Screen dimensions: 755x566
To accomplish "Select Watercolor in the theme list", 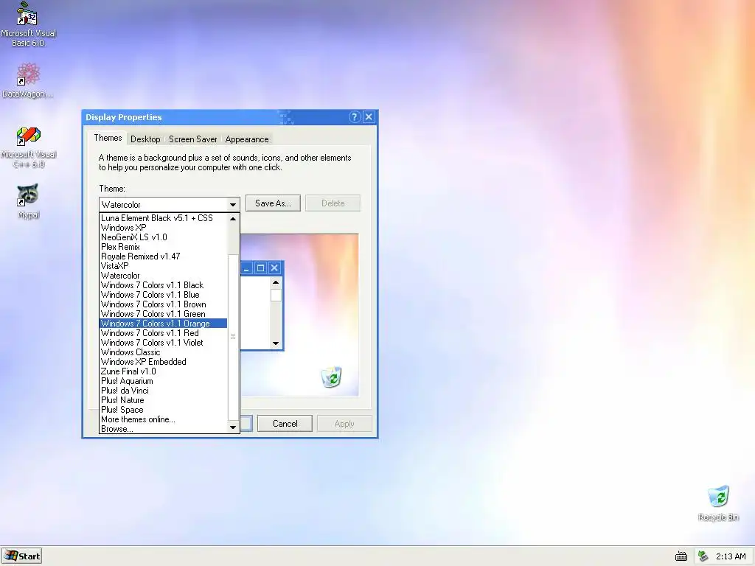I will (x=163, y=276).
